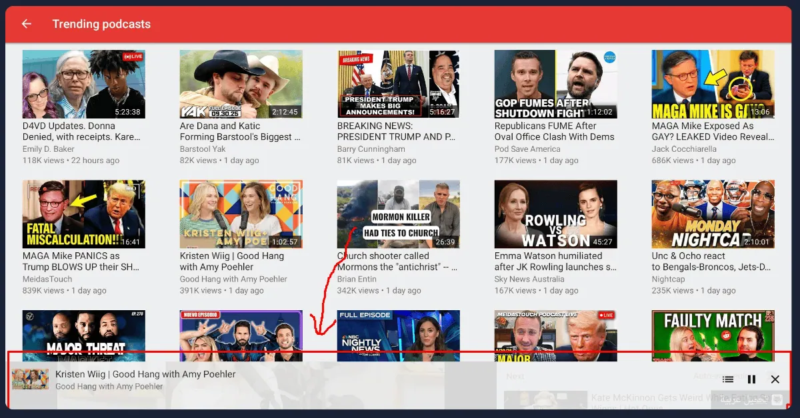The width and height of the screenshot is (800, 418).
Task: Open the Mormon Killer thumbnail
Action: click(399, 214)
